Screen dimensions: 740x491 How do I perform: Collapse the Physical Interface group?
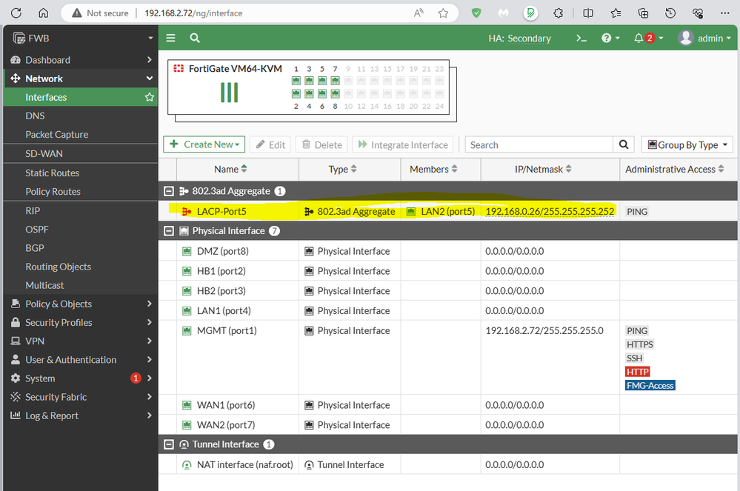click(170, 231)
